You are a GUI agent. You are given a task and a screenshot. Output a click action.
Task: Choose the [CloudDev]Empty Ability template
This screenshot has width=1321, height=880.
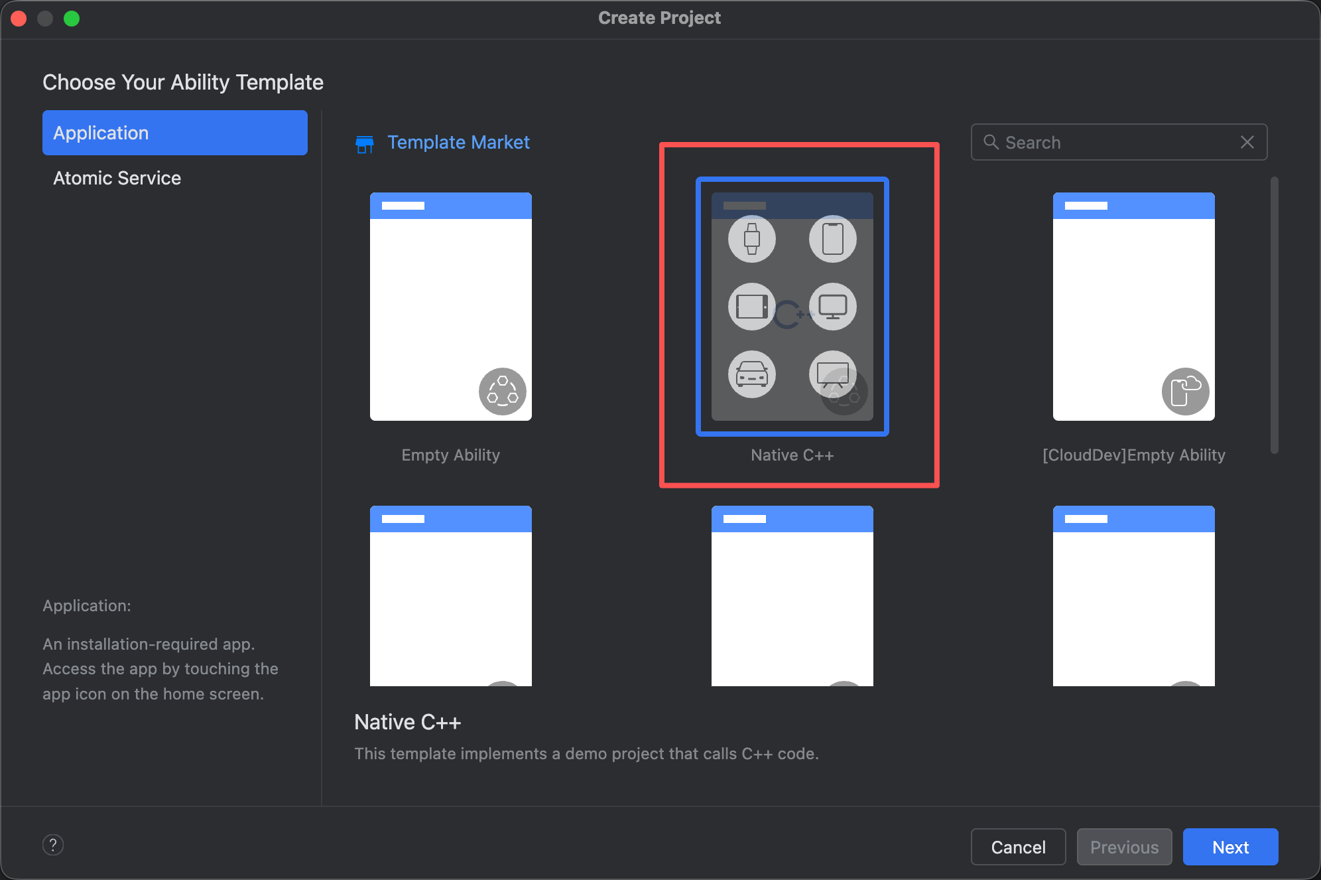(1133, 307)
